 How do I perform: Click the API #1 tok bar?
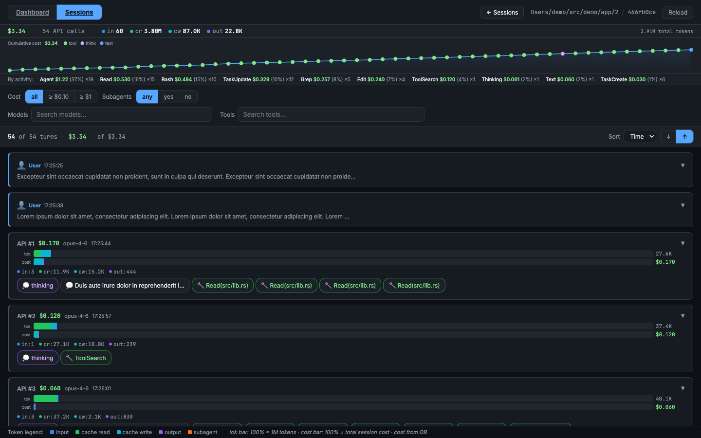[343, 254]
